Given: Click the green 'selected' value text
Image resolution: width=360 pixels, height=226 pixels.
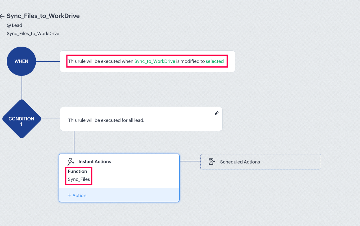Looking at the screenshot, I should 215,61.
